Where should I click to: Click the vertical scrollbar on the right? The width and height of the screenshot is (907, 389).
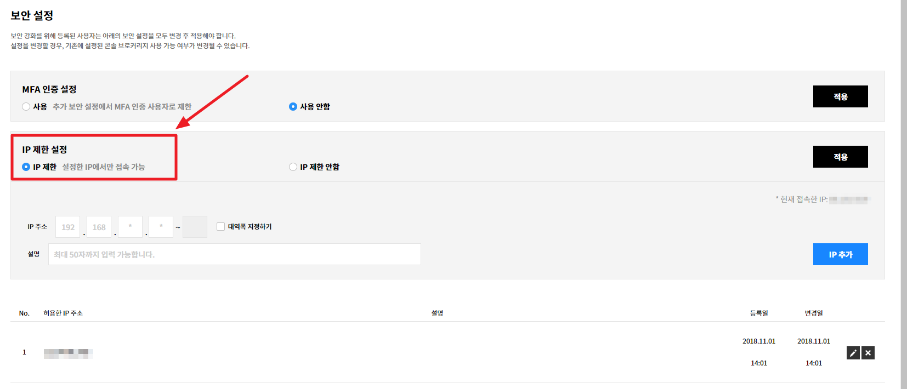(904, 195)
